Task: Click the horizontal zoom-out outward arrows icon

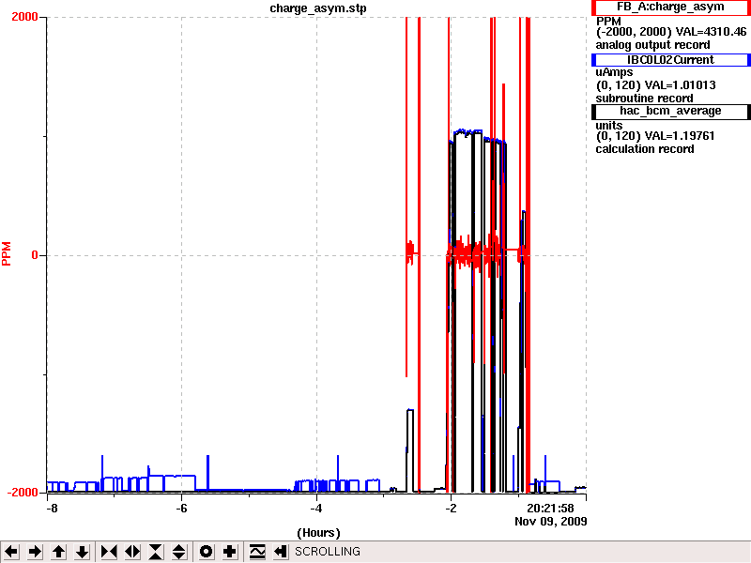Action: tap(132, 552)
